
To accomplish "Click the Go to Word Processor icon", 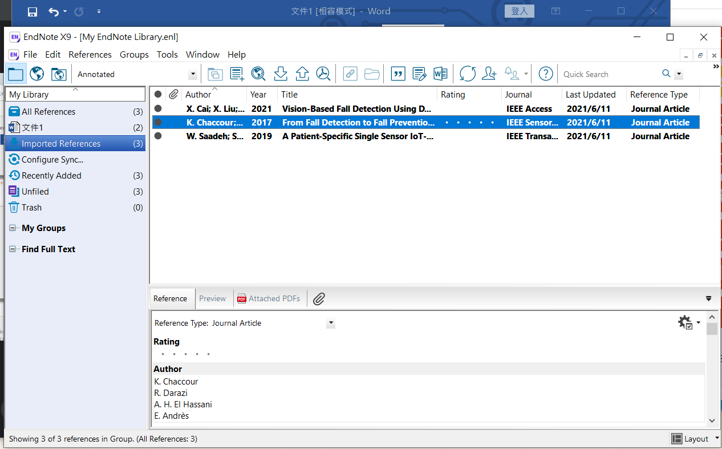I will coord(440,74).
